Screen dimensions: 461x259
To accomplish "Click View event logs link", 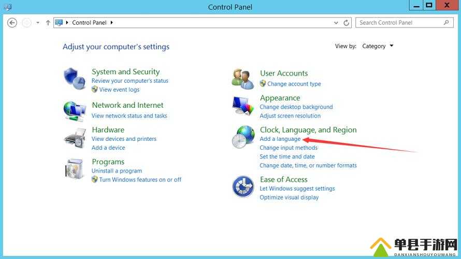I will [x=119, y=90].
